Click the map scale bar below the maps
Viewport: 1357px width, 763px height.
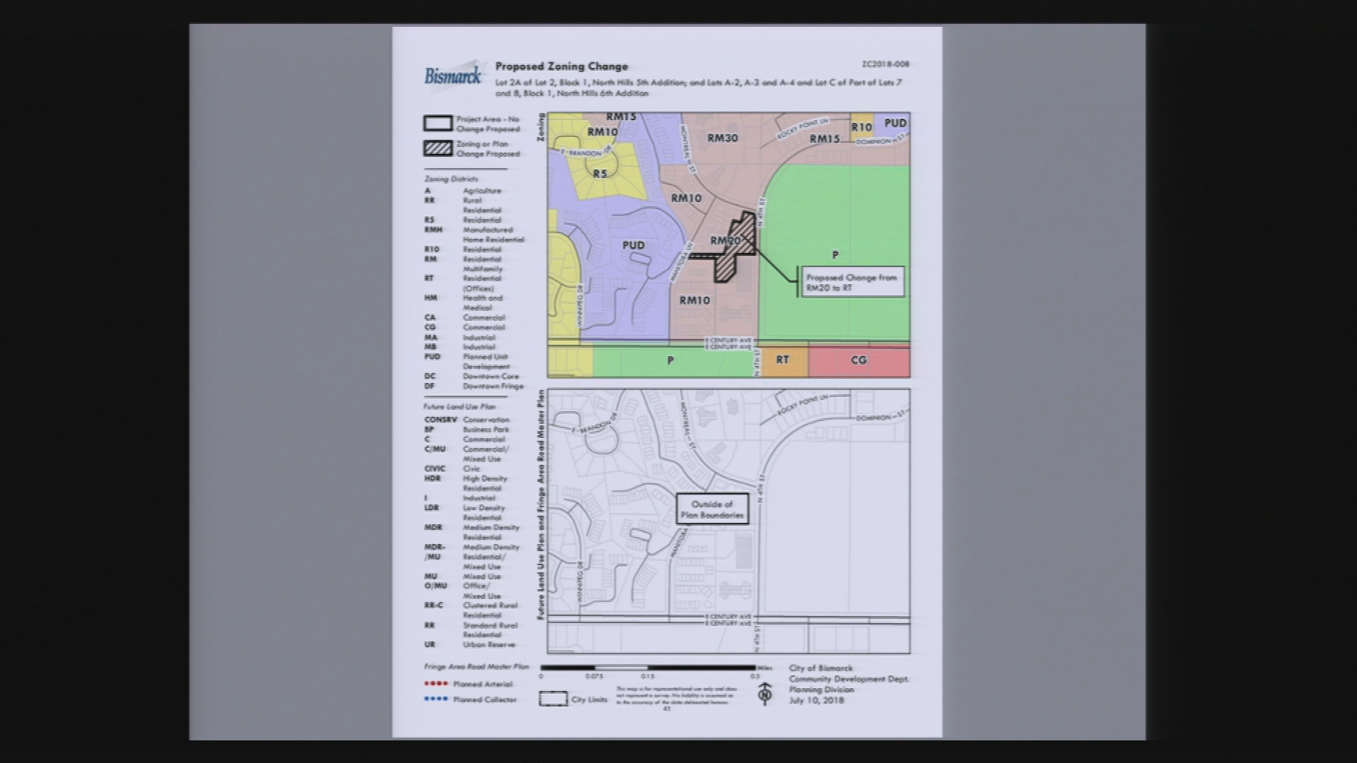(648, 668)
